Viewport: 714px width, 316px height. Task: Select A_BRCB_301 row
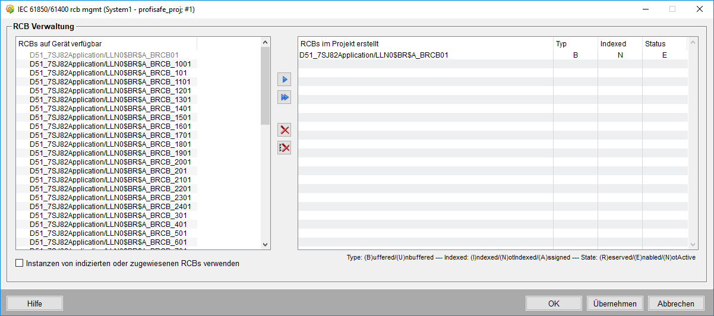107,215
